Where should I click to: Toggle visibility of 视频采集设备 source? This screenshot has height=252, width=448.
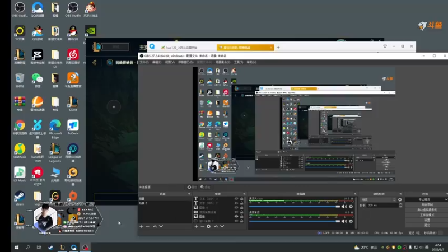(x=236, y=212)
